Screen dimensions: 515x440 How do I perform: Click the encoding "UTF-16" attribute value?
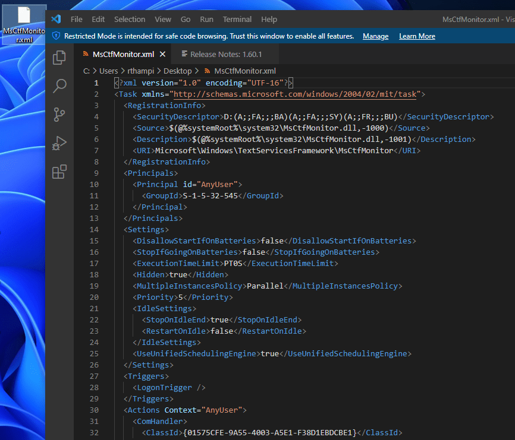pos(265,83)
